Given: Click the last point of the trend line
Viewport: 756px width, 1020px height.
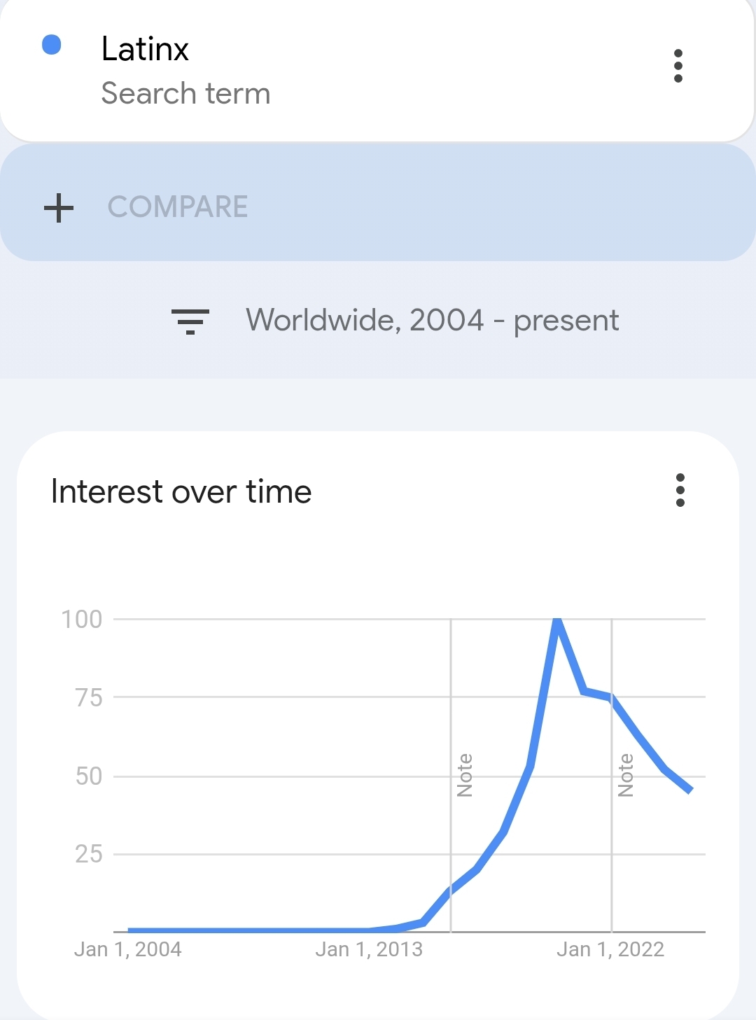Looking at the screenshot, I should point(690,790).
